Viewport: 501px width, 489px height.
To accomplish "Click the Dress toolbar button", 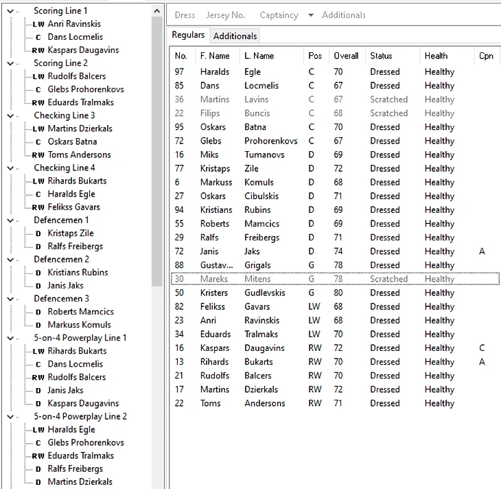I will 185,15.
